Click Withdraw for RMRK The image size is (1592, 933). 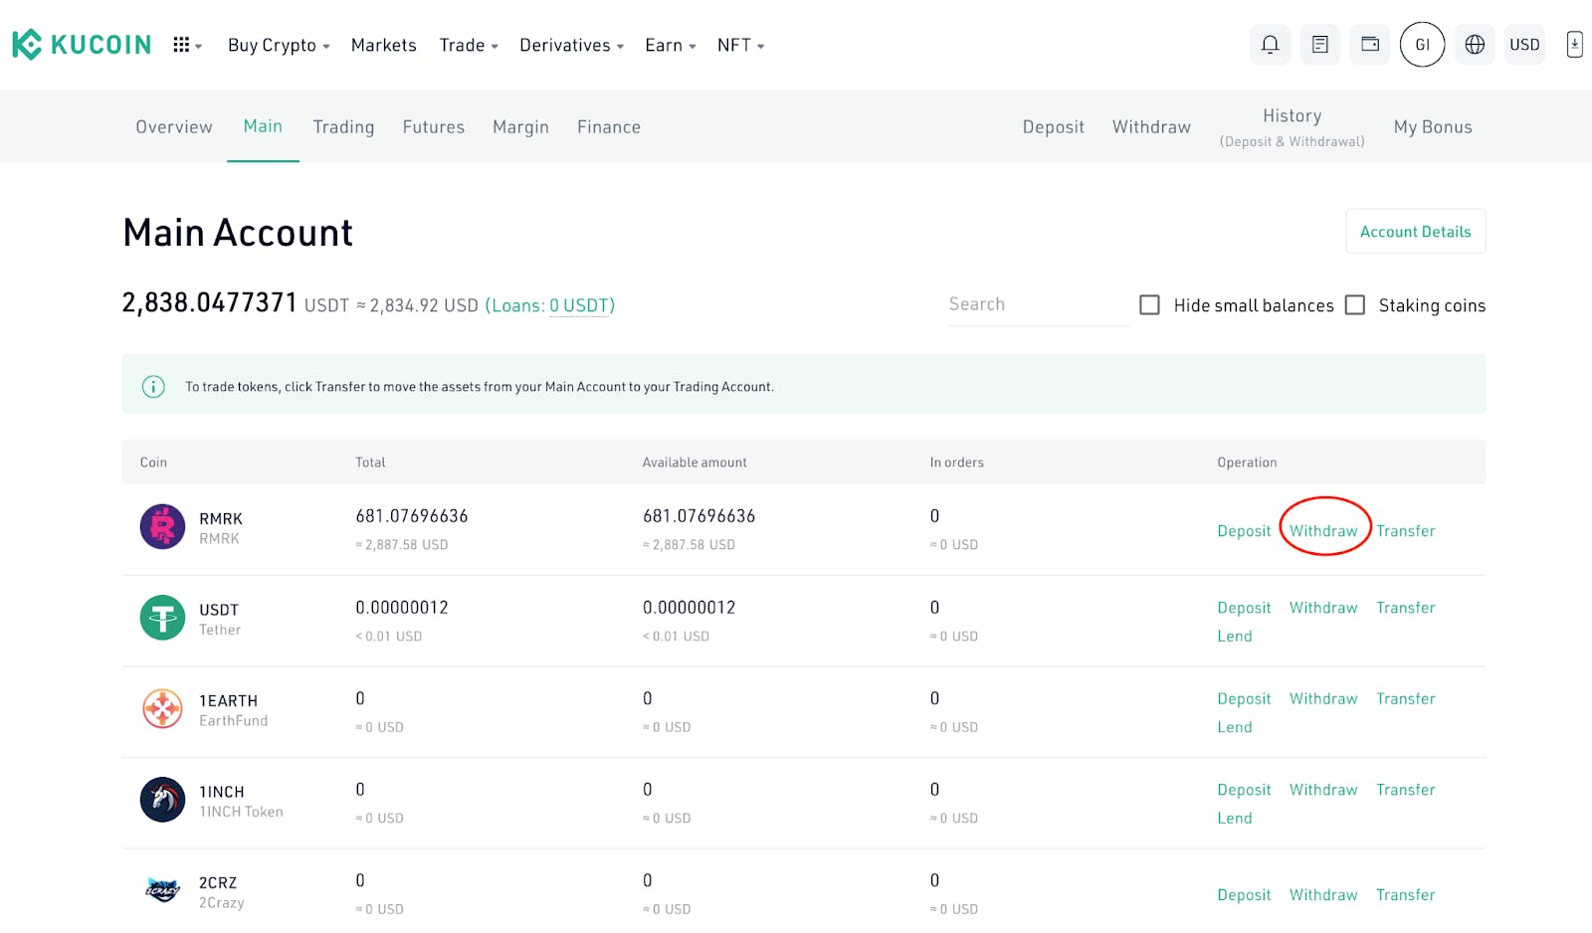tap(1323, 530)
